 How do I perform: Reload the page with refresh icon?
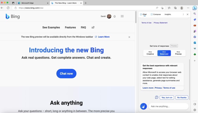tap(8, 8)
